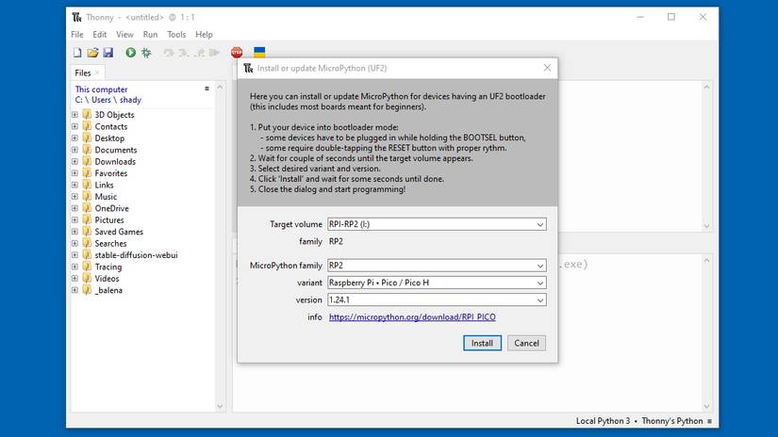
Task: Run current script with green play icon
Action: [130, 52]
